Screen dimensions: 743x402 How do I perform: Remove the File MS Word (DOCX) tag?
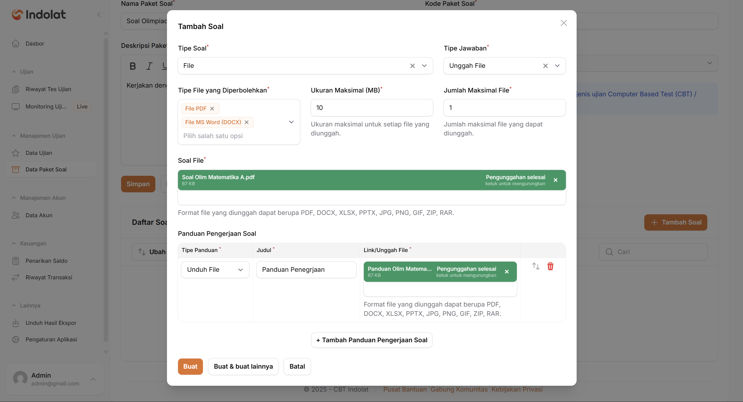click(x=247, y=122)
